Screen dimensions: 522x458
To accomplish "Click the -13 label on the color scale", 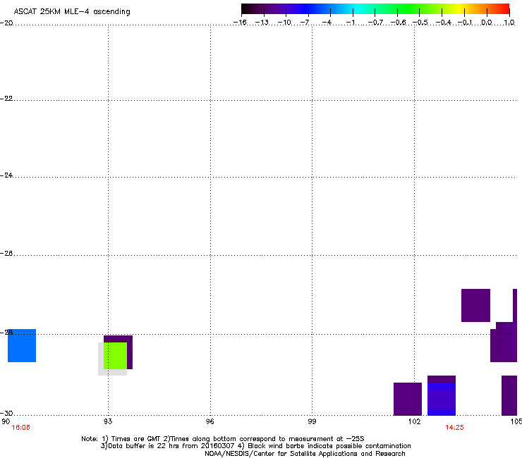I will click(262, 23).
